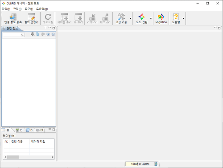223x168 pixels.
Task: Click the 168M of 400M heap memory bar
Action: [140, 164]
